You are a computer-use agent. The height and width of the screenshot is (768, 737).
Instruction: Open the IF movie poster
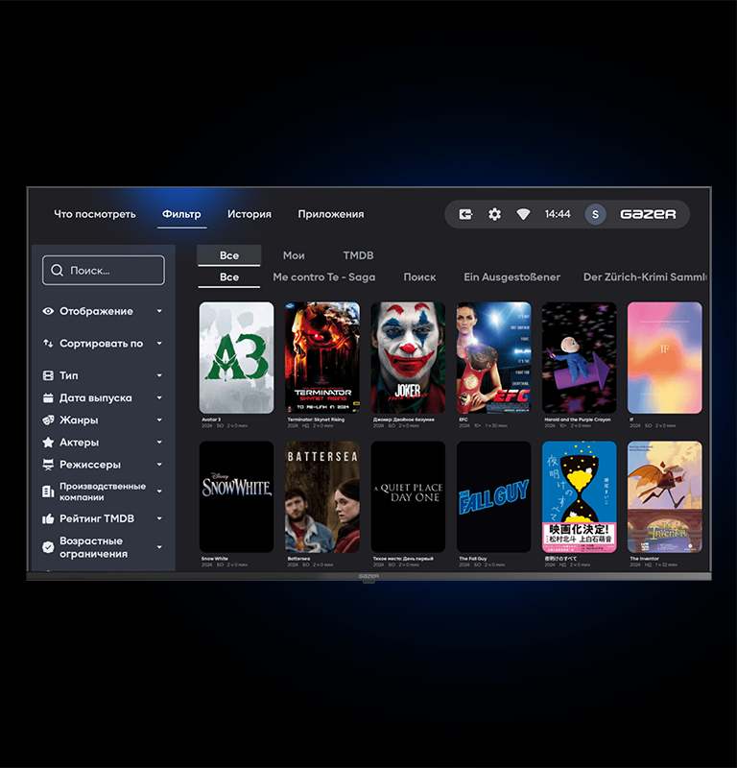click(664, 357)
